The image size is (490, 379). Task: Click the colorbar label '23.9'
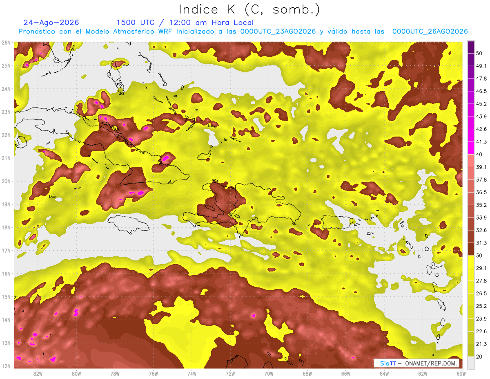tap(481, 319)
